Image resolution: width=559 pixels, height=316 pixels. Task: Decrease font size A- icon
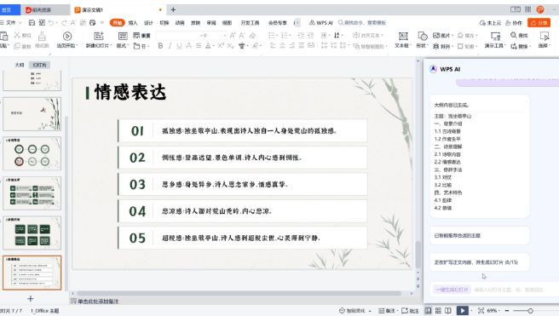[242, 35]
